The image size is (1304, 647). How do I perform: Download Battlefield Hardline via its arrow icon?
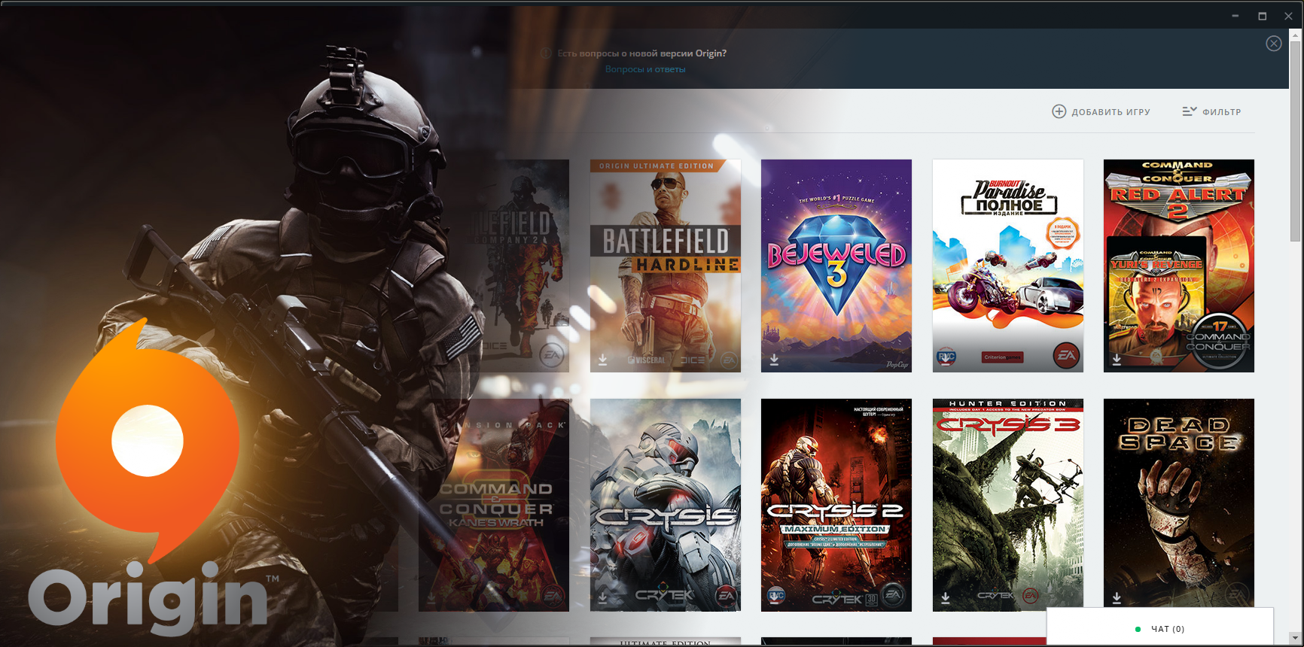click(x=603, y=360)
